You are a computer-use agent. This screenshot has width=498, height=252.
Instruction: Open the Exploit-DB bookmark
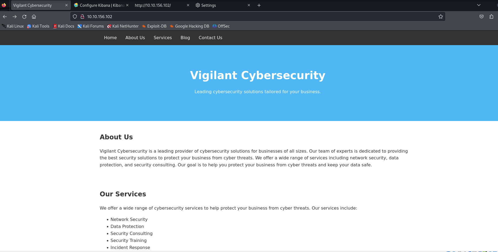(x=154, y=26)
